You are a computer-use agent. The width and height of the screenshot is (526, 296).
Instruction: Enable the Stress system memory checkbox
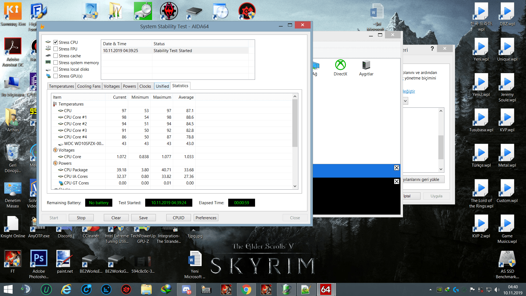56,62
